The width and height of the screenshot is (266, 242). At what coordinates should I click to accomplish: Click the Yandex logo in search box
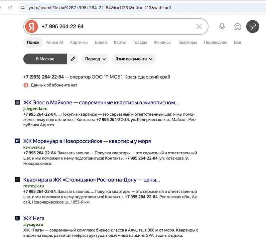31,27
